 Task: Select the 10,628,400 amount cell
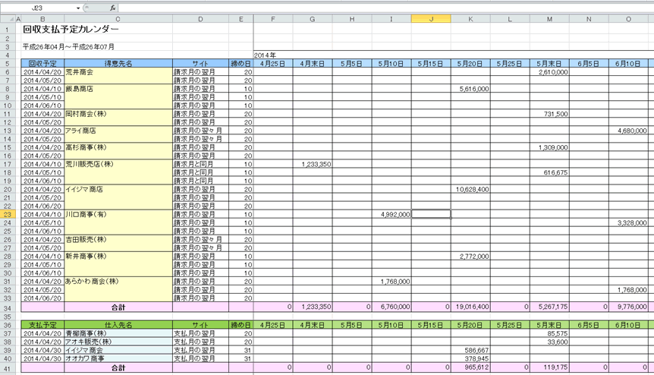(470, 189)
